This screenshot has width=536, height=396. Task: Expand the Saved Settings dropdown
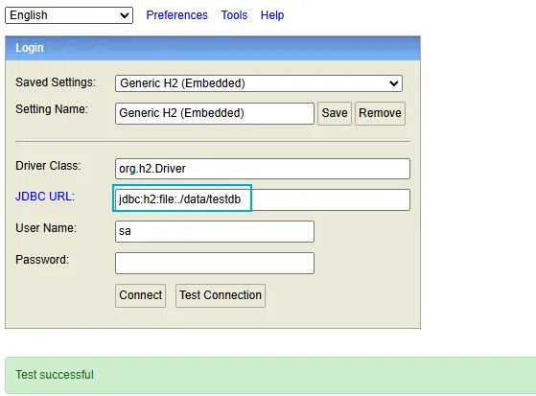click(x=259, y=83)
